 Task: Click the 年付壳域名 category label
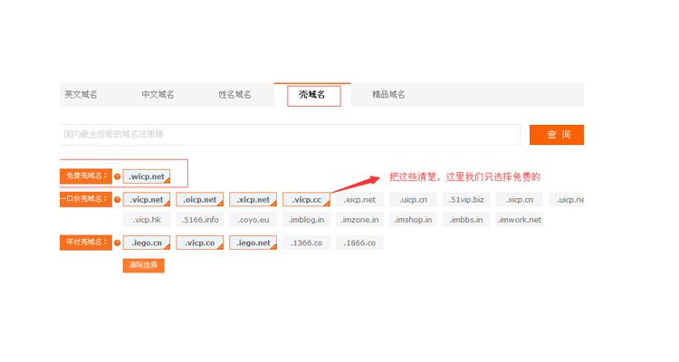86,243
